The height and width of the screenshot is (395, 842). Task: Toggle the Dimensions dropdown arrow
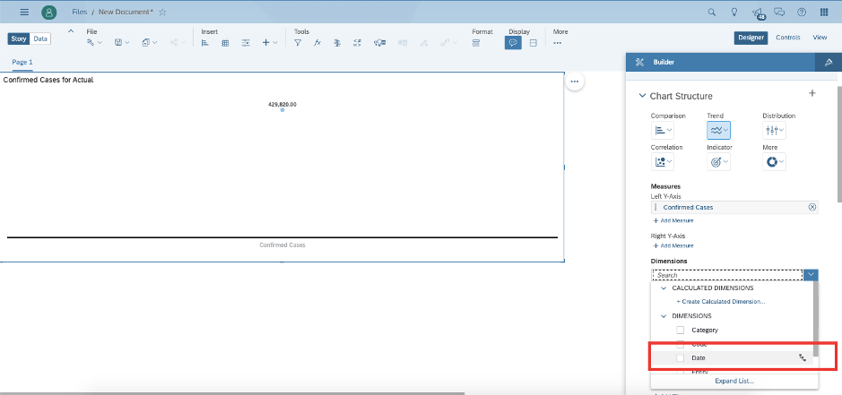coord(812,275)
